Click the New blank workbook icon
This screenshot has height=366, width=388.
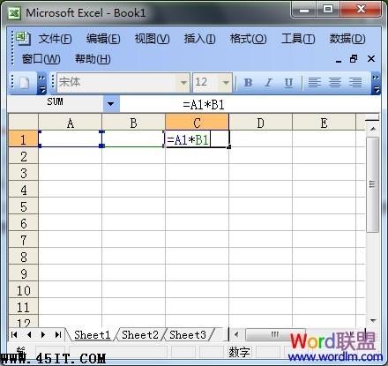point(25,83)
